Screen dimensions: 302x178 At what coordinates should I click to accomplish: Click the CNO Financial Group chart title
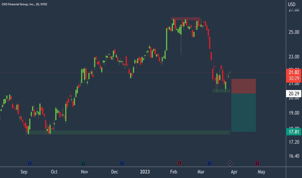[24, 4]
